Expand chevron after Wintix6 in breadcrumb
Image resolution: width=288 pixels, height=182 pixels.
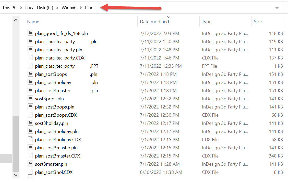(81, 8)
